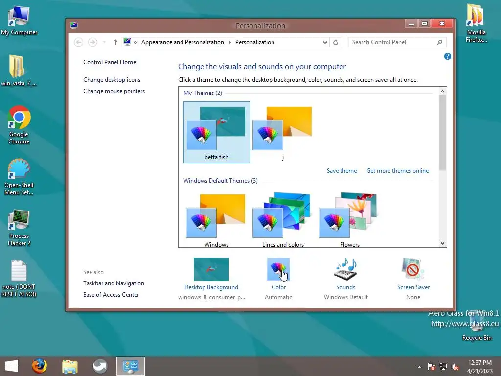Click the Action Center flag tray icon
Image resolution: width=501 pixels, height=376 pixels.
[432, 367]
